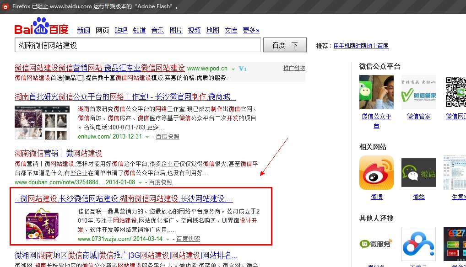Click the Firefox Flash blocked plugin icon
Image resolution: width=466 pixels, height=267 pixels.
tap(5, 6)
